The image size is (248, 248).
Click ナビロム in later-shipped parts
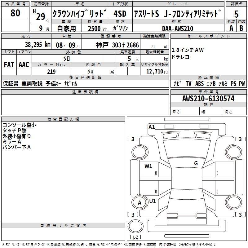71,84
